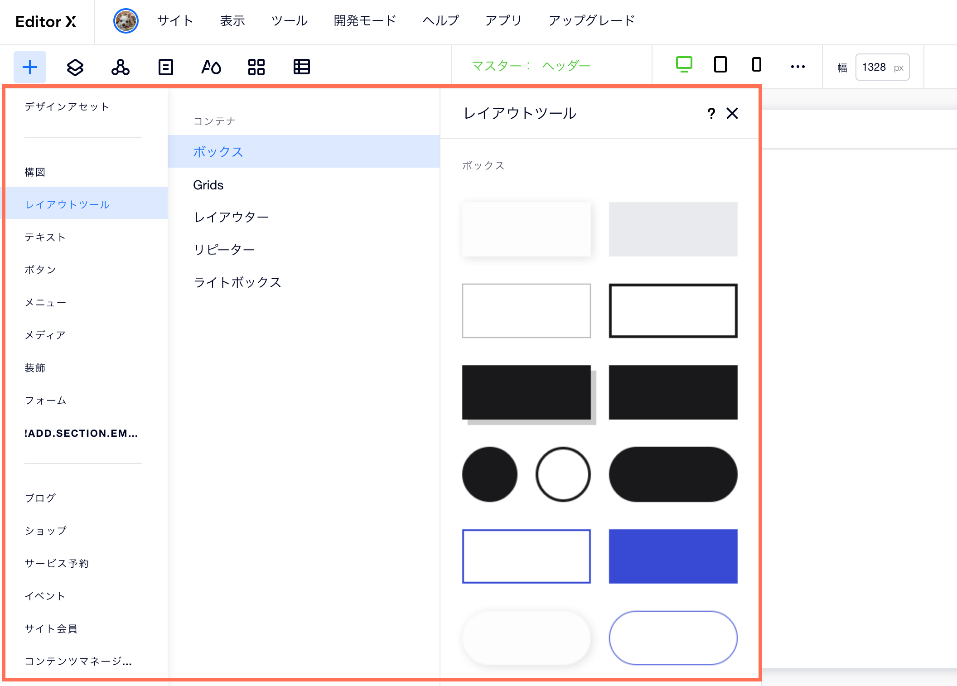Add the white shadowed box preset

pos(527,229)
